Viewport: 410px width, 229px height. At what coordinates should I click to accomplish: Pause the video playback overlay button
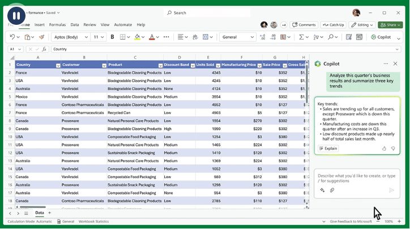click(15, 15)
